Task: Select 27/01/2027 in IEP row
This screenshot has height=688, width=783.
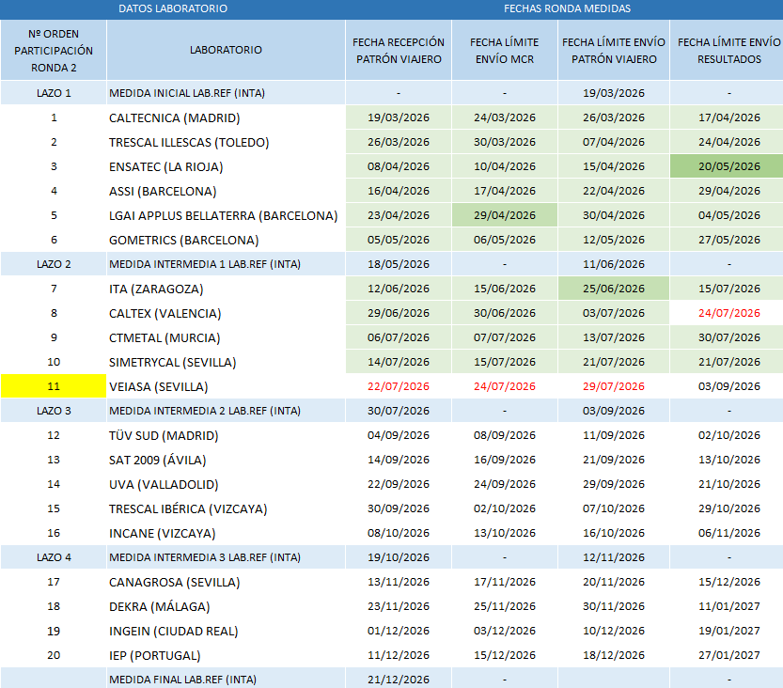Action: tap(729, 655)
